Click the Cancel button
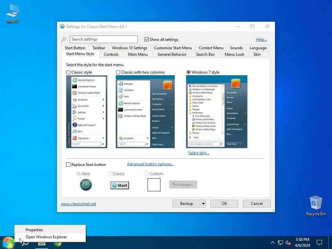This screenshot has width=332, height=249. tap(257, 204)
